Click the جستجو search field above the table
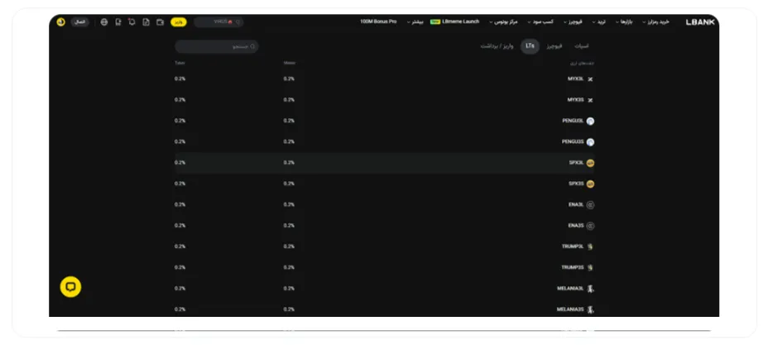768x345 pixels. click(217, 47)
